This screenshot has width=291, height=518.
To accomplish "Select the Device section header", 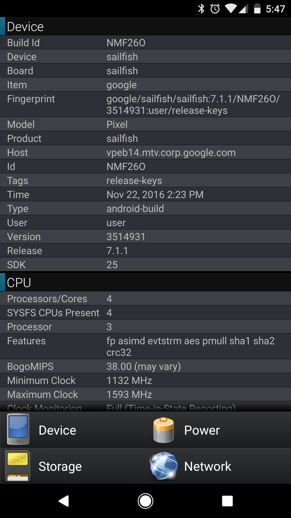I will pos(145,26).
